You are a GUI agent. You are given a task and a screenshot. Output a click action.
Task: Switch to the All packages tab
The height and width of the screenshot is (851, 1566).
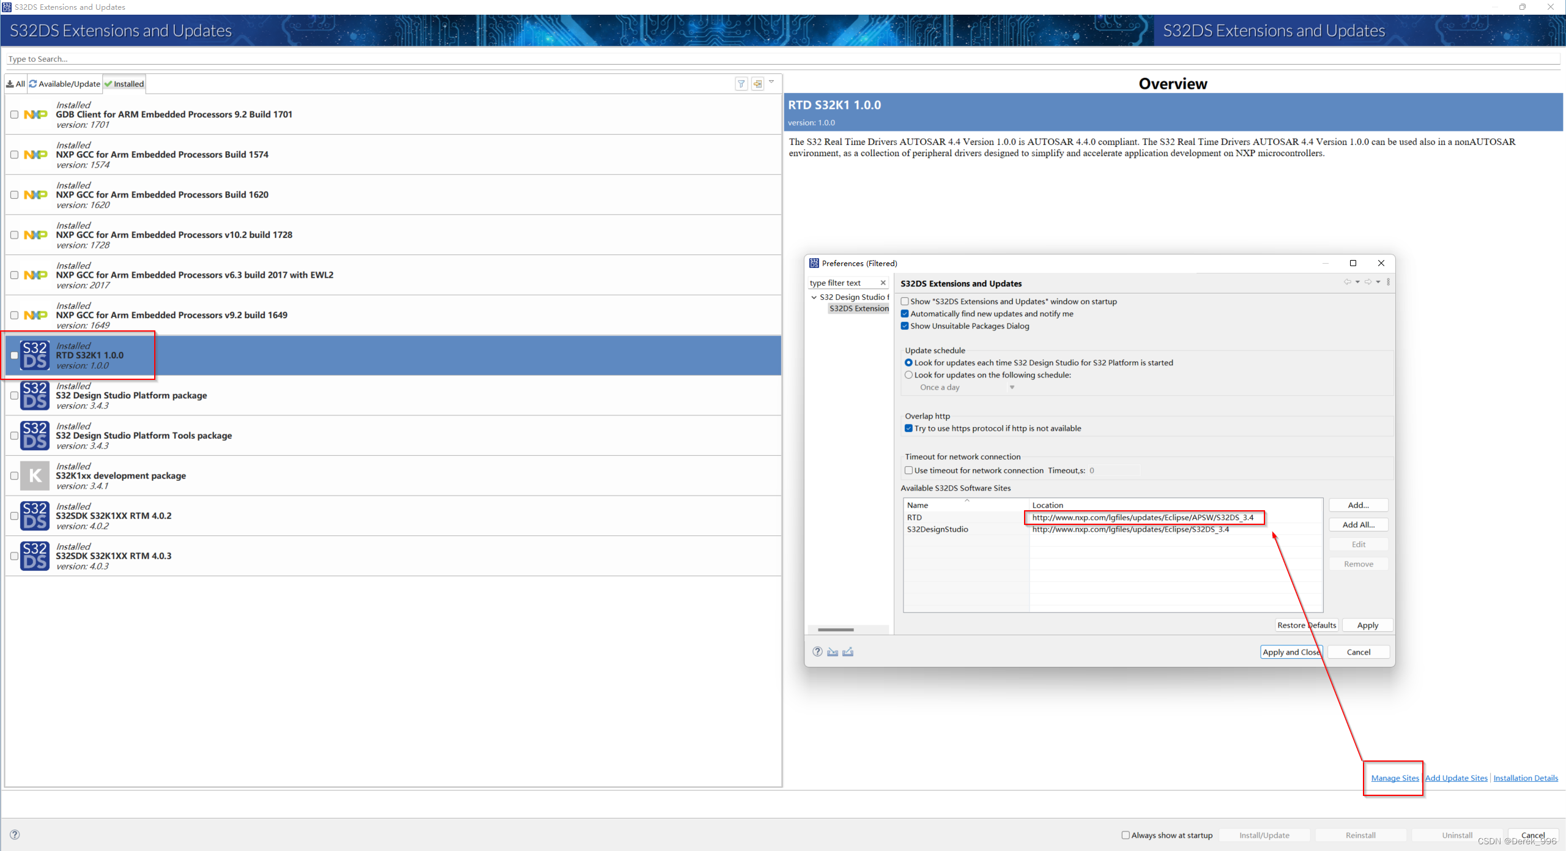16,84
